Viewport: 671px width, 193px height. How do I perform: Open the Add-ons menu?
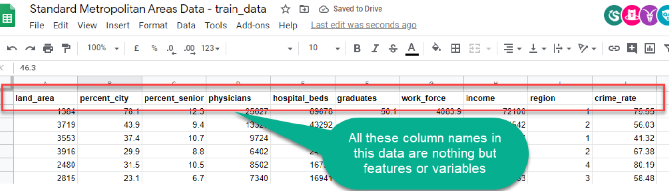point(252,26)
